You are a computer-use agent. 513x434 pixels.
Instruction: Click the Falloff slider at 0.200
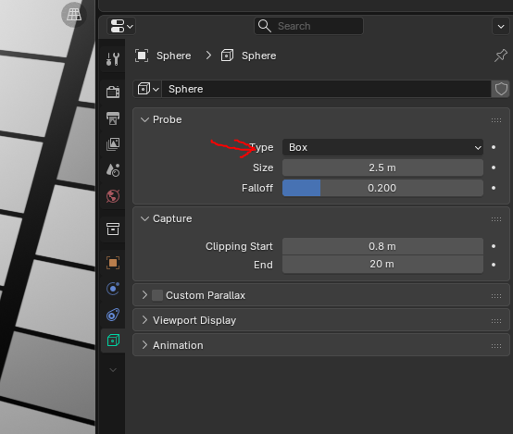coord(382,188)
